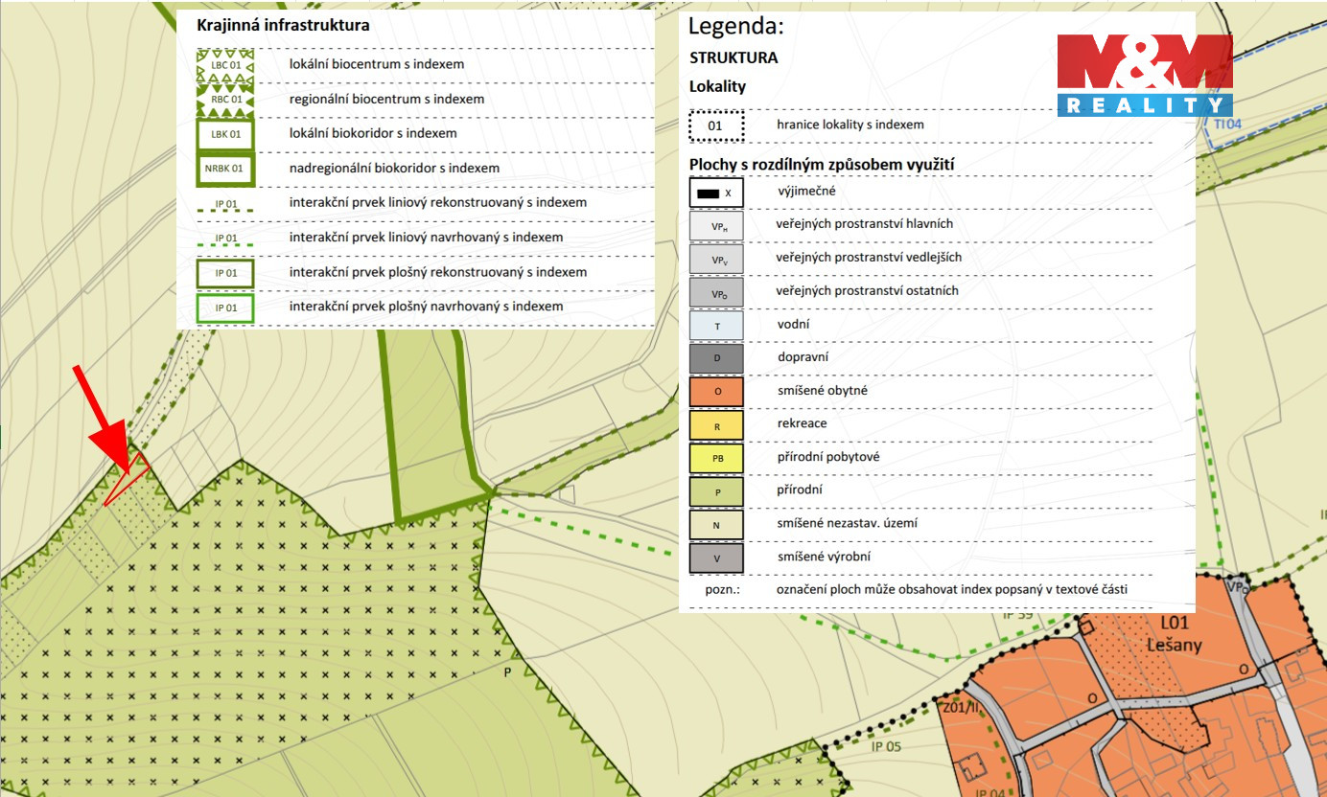1327x797 pixels.
Task: Select the dark gray D 'dopravní' swatch
Action: (x=715, y=358)
